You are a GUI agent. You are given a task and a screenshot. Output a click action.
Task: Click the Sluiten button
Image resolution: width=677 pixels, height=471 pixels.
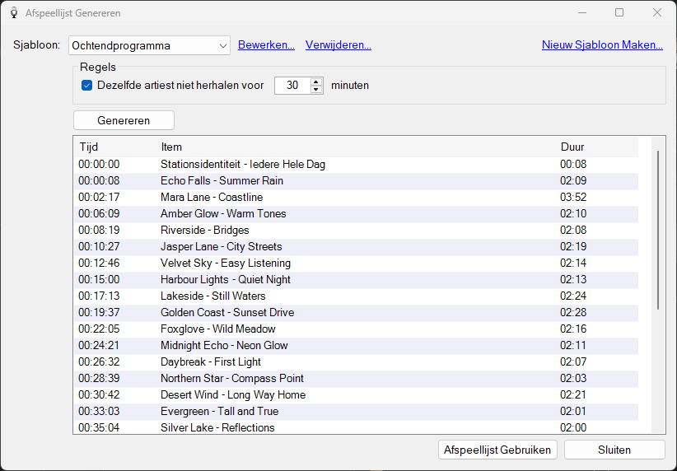coord(614,450)
